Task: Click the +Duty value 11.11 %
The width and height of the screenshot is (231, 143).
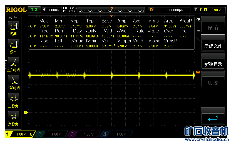Action: [x=77, y=36]
